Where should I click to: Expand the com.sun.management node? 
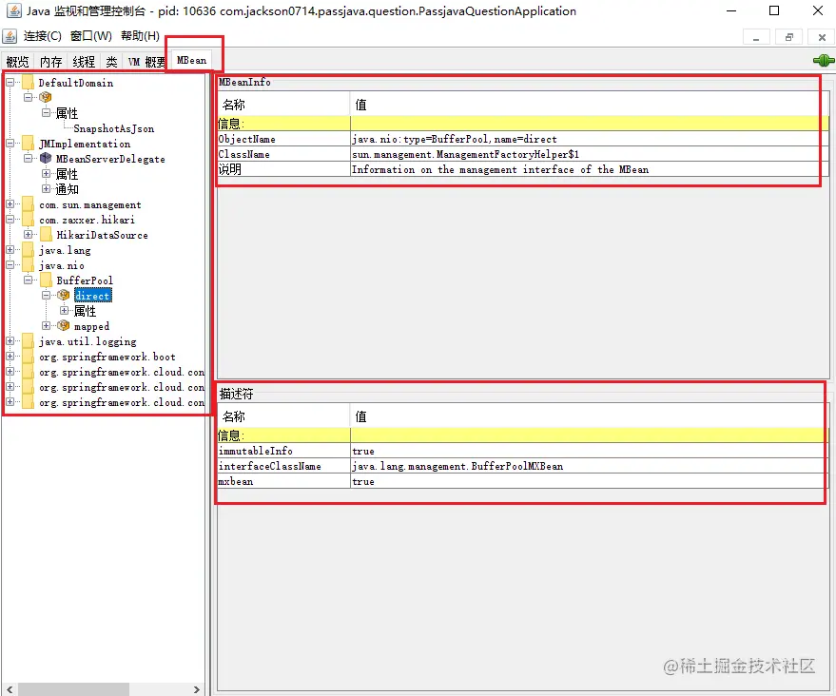pyautogui.click(x=10, y=204)
